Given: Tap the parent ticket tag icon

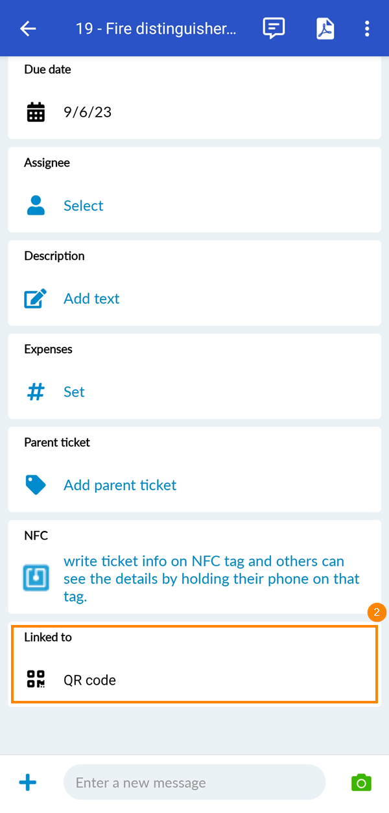Looking at the screenshot, I should coord(36,485).
